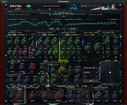Click the Vibrato RATE knob
This screenshot has width=127, height=105.
coord(98,96)
